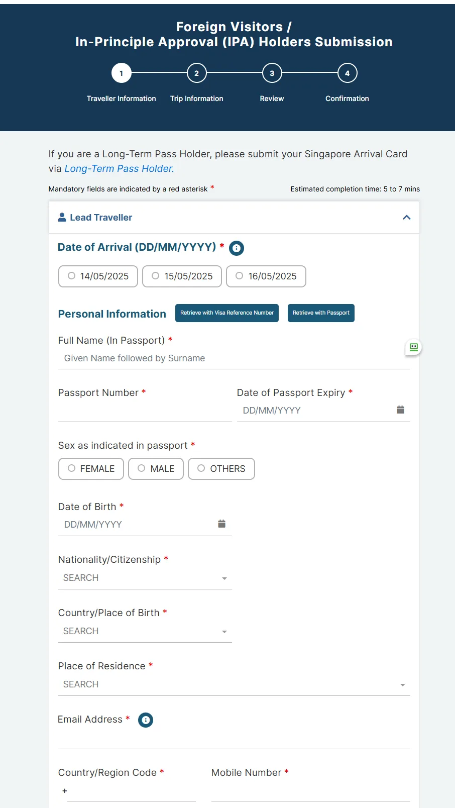
Task: Click the Lead Traveller person icon
Action: 62,218
